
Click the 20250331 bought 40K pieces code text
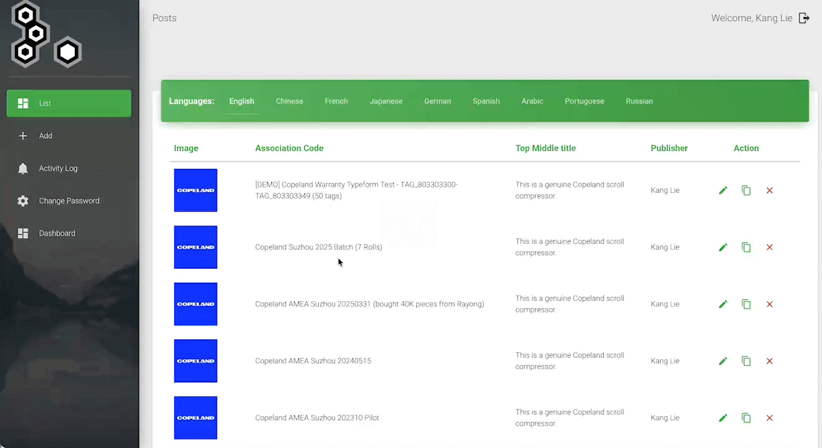[369, 304]
